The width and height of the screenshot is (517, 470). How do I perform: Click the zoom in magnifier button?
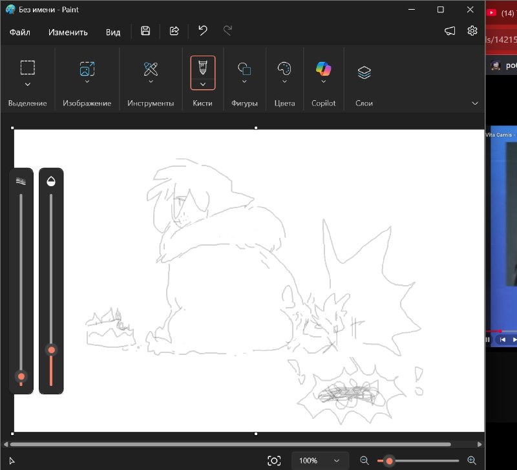(472, 460)
